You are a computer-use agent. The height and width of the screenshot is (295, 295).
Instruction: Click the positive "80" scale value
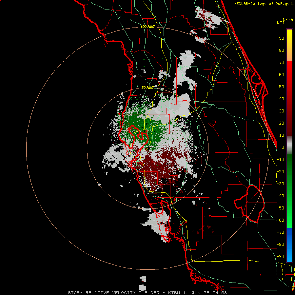click(x=282, y=50)
